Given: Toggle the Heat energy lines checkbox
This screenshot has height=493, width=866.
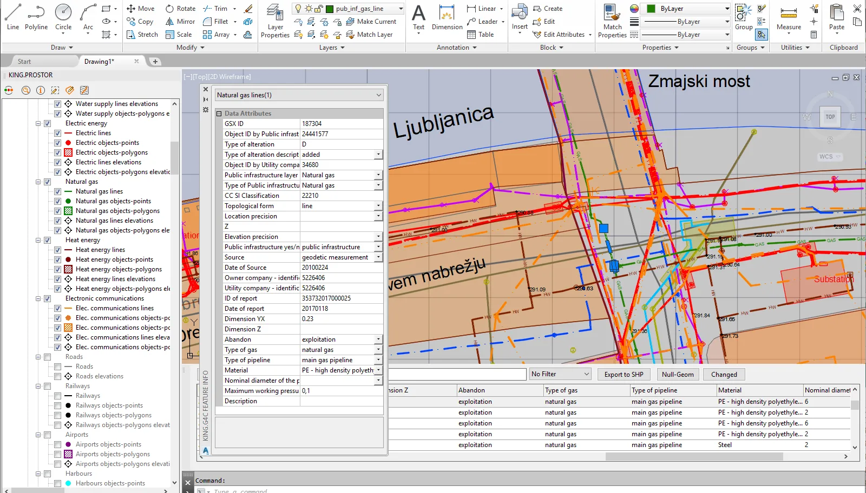Looking at the screenshot, I should [57, 250].
